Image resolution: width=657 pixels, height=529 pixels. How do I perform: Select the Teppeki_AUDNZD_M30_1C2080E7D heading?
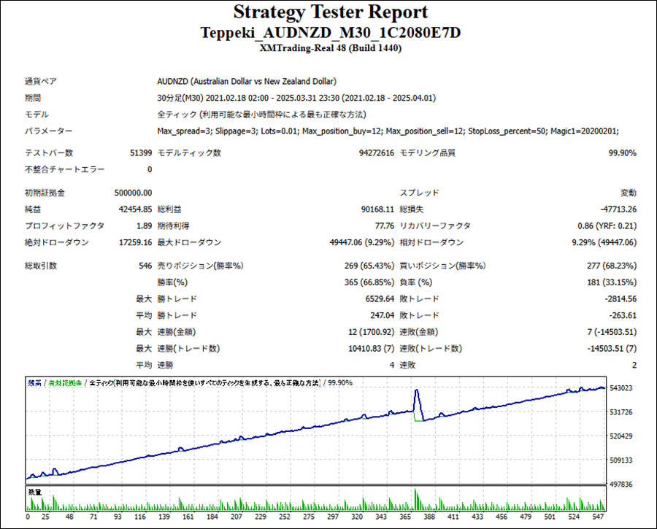click(331, 33)
